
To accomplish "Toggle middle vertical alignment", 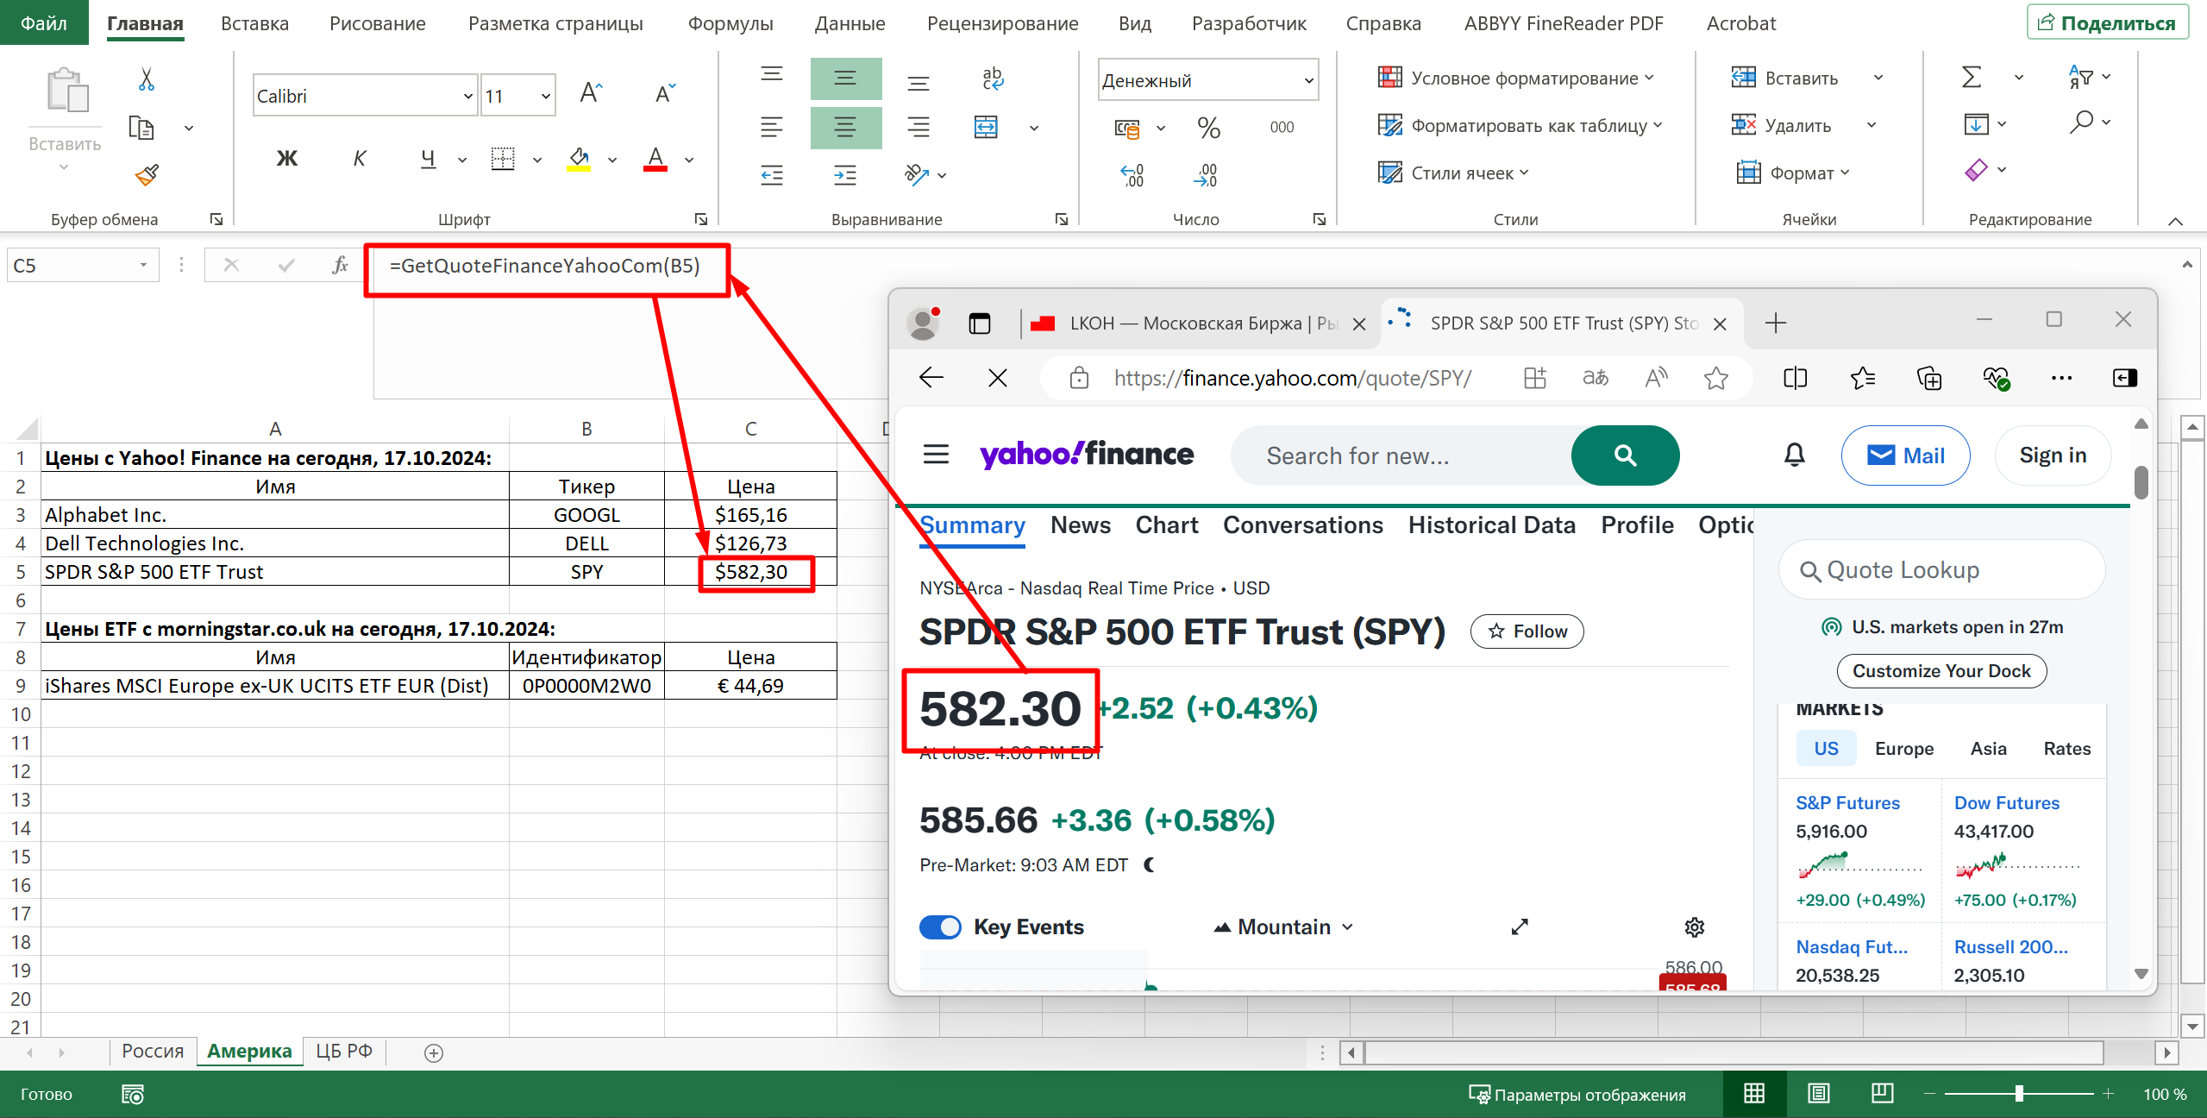I will [x=846, y=79].
